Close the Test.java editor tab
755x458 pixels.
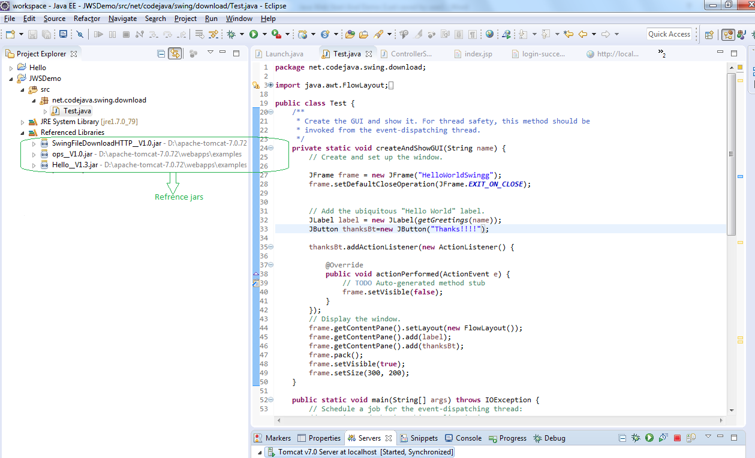coord(369,54)
